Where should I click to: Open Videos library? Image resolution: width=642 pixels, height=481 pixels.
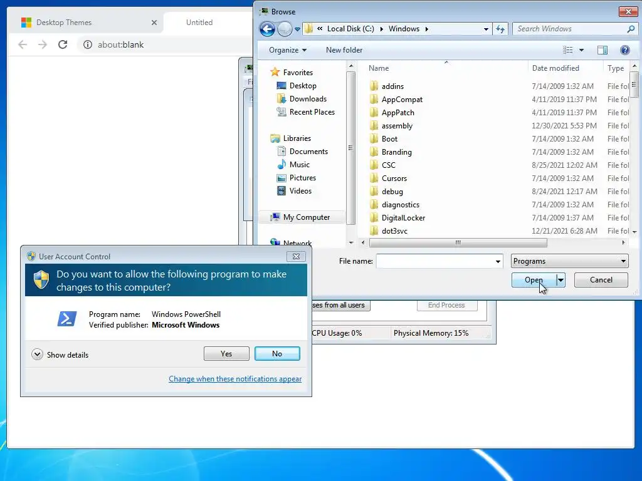[x=300, y=190]
